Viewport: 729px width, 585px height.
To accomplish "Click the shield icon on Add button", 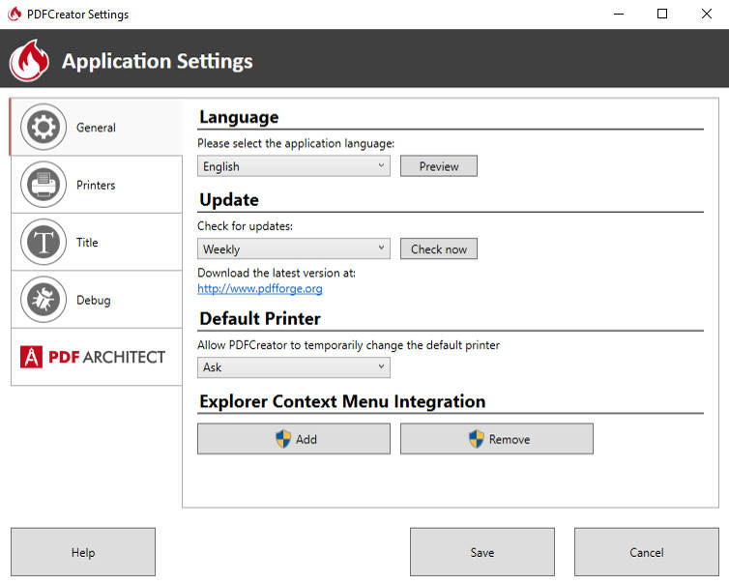I will tap(283, 439).
